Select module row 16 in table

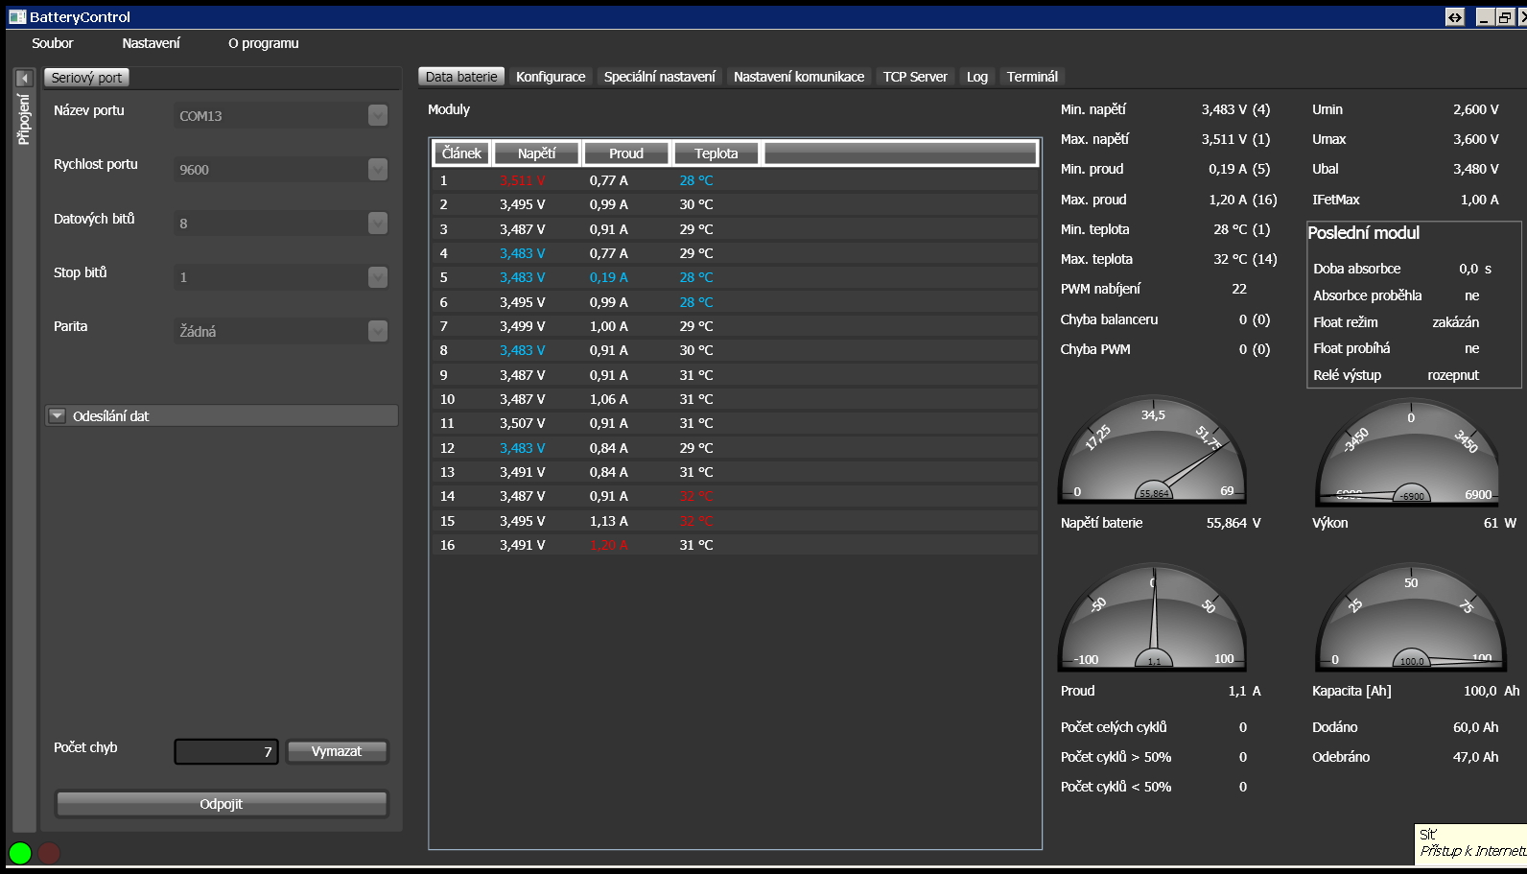tap(735, 545)
